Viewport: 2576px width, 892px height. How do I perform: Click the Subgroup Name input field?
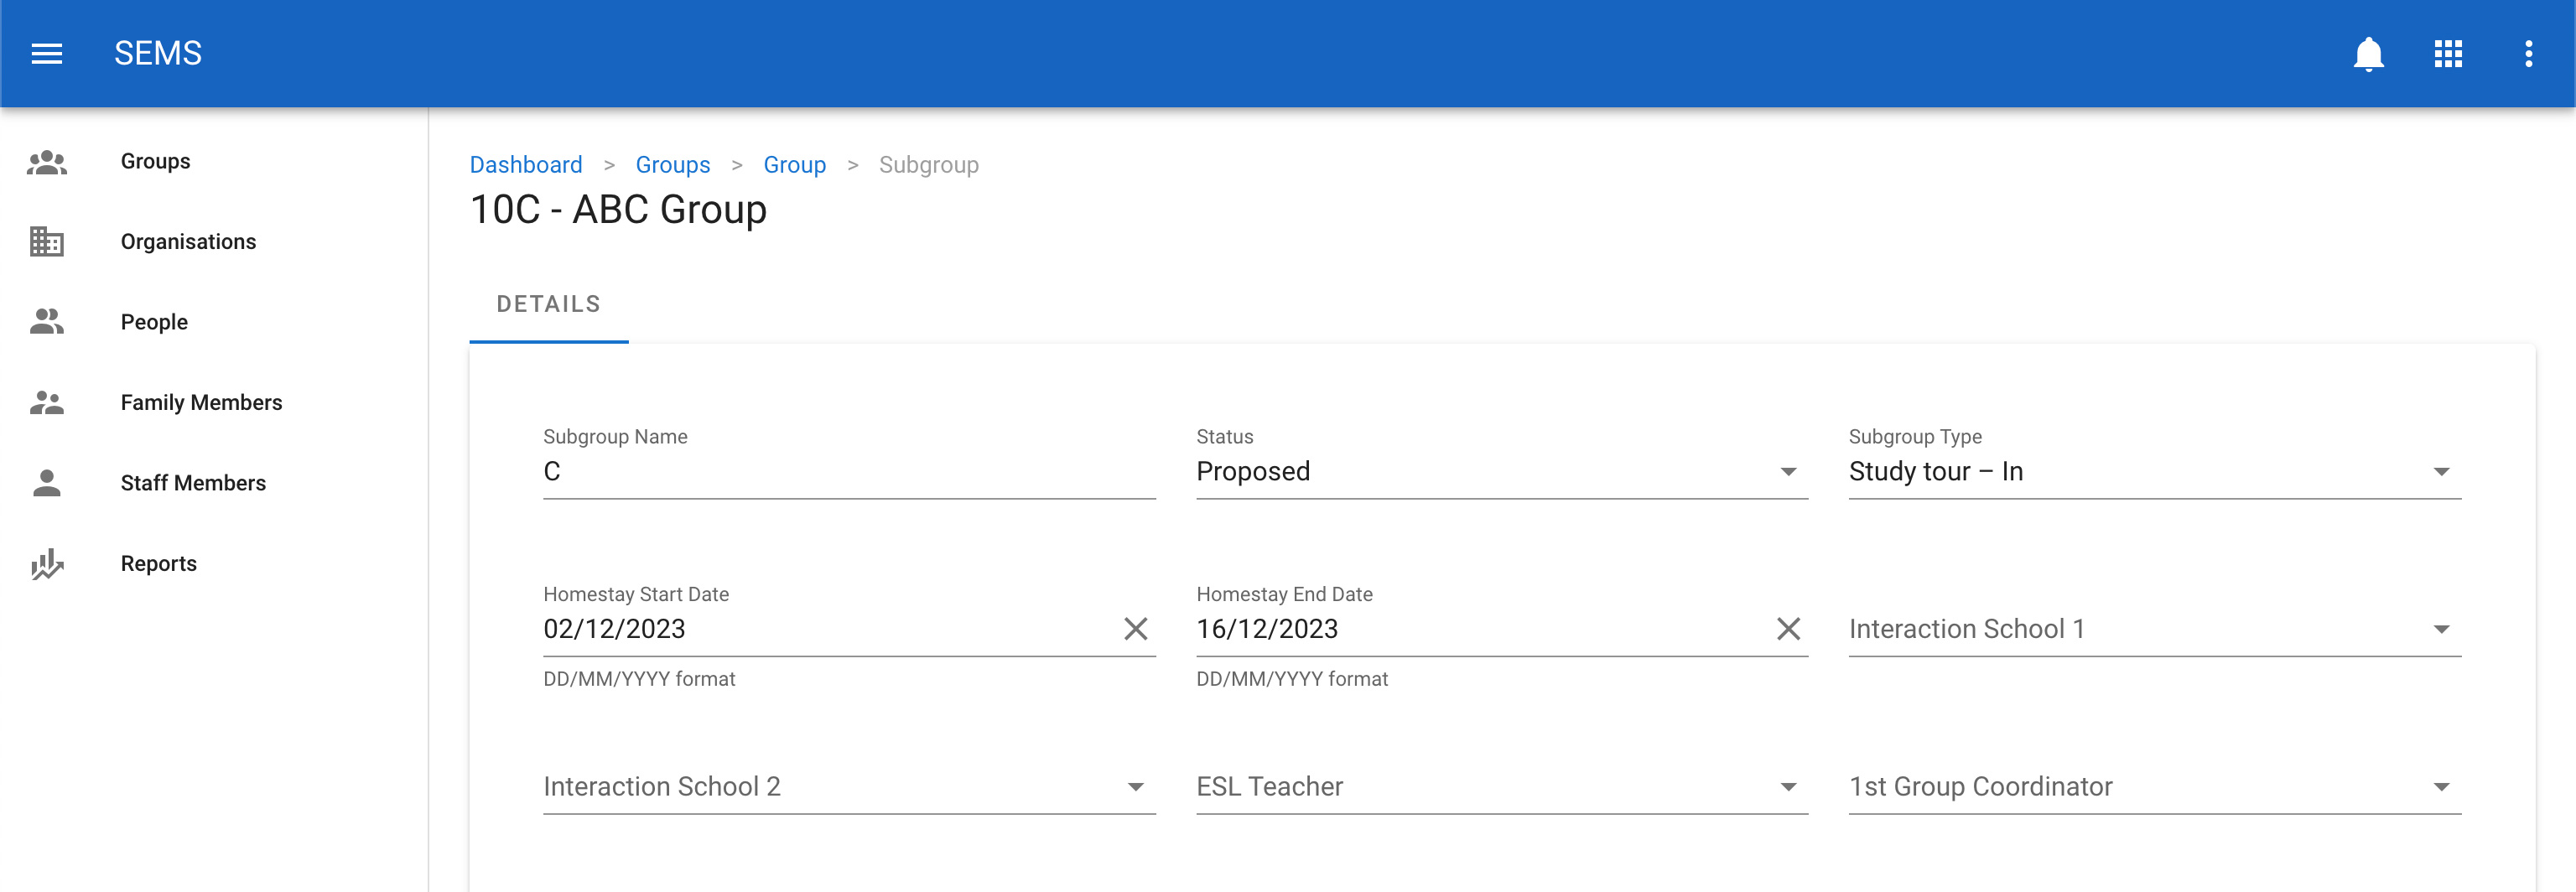848,472
